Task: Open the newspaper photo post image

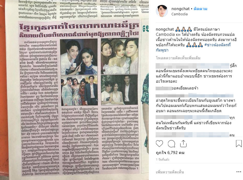Action: [74, 90]
